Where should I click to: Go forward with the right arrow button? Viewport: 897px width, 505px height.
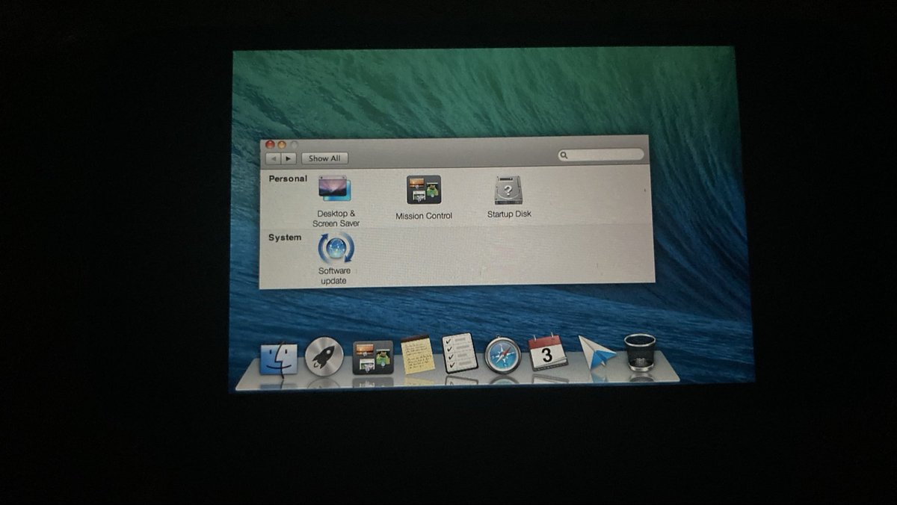click(x=289, y=158)
